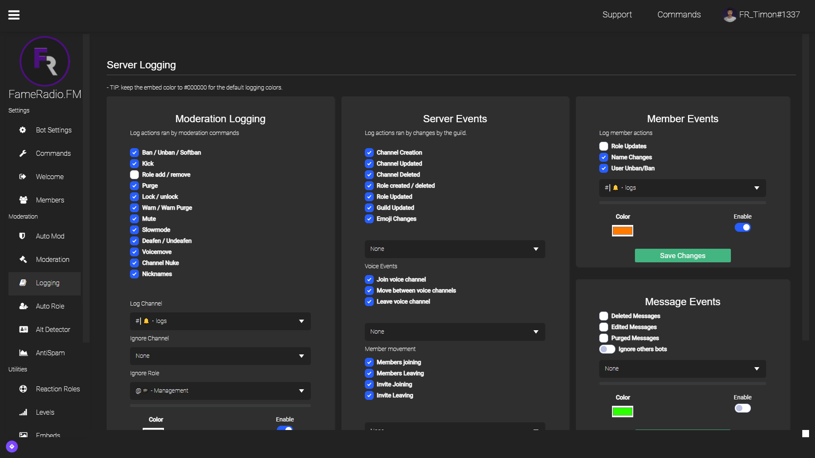Image resolution: width=815 pixels, height=458 pixels.
Task: Pick the green Message Events color
Action: (x=622, y=412)
